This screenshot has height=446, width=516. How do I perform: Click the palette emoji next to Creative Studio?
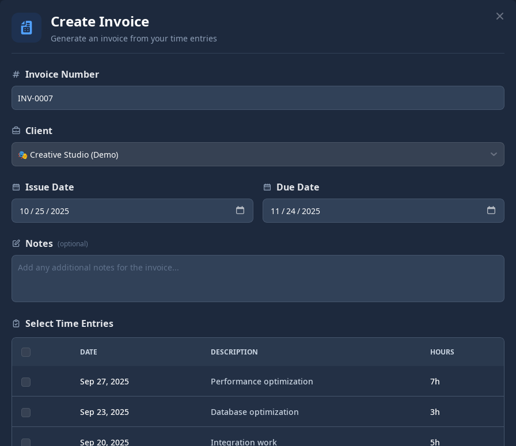click(x=22, y=154)
